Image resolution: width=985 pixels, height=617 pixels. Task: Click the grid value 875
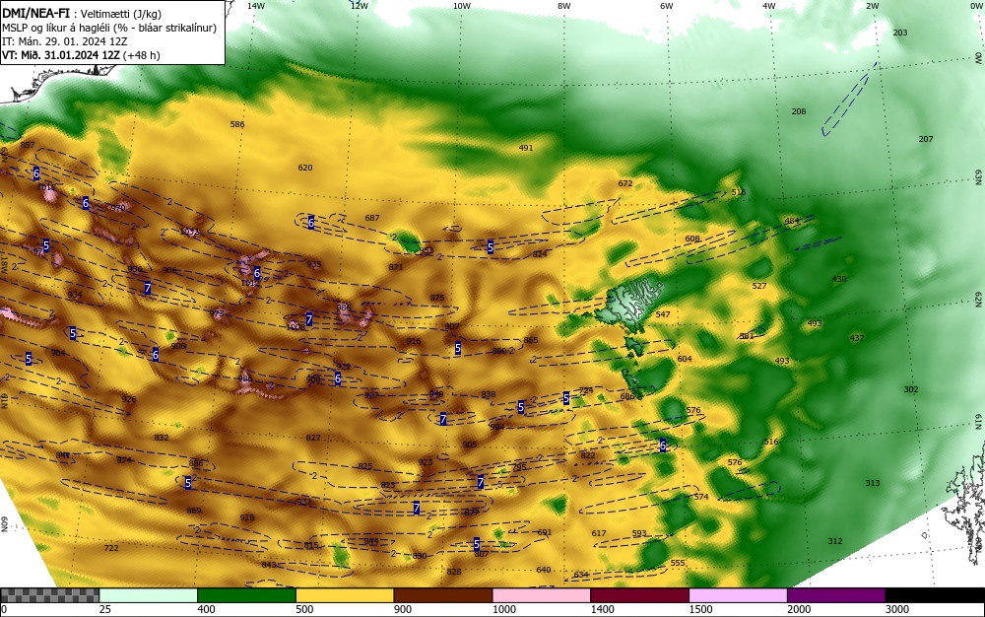(437, 298)
